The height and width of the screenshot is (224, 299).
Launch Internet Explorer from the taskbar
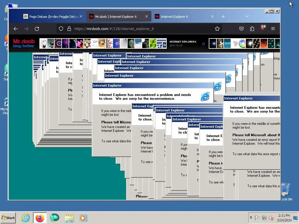pos(26,218)
